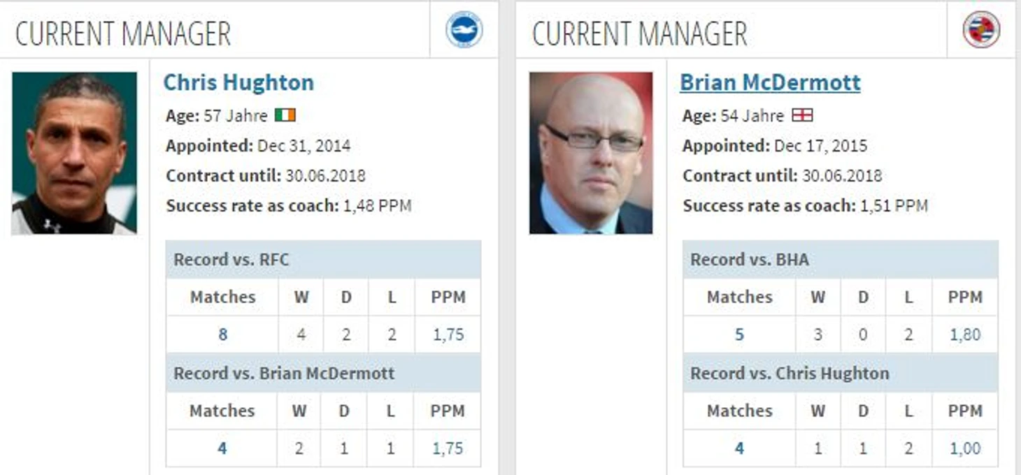Click the Brighton club crest icon

pos(464,29)
